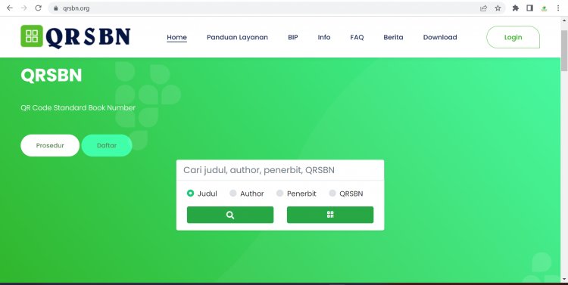Select the QRSBN radio option
568x285 pixels.
tap(332, 193)
